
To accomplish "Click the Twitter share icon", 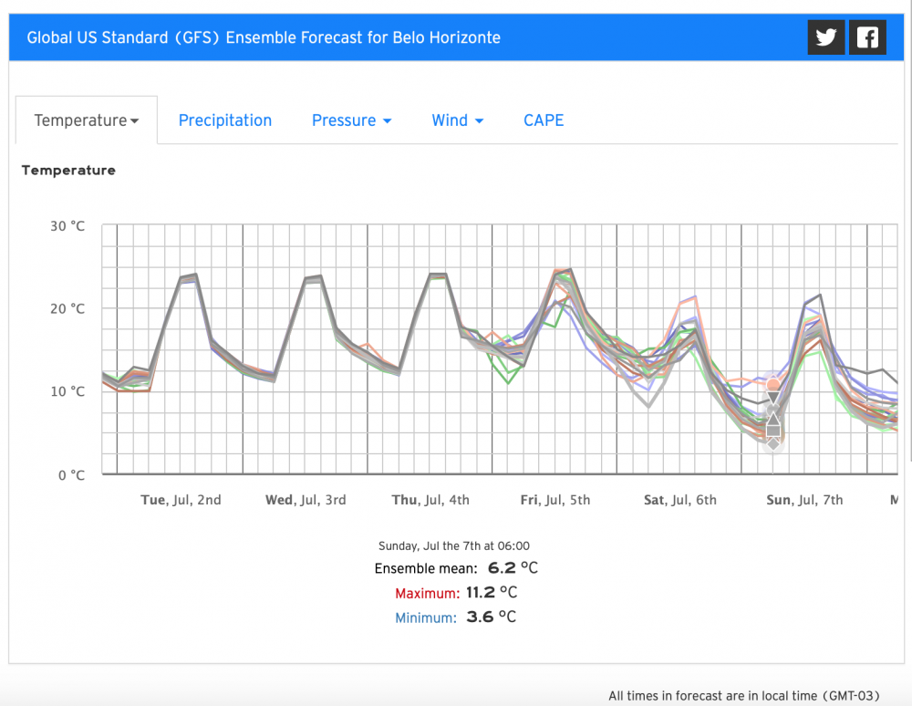I will coord(826,37).
